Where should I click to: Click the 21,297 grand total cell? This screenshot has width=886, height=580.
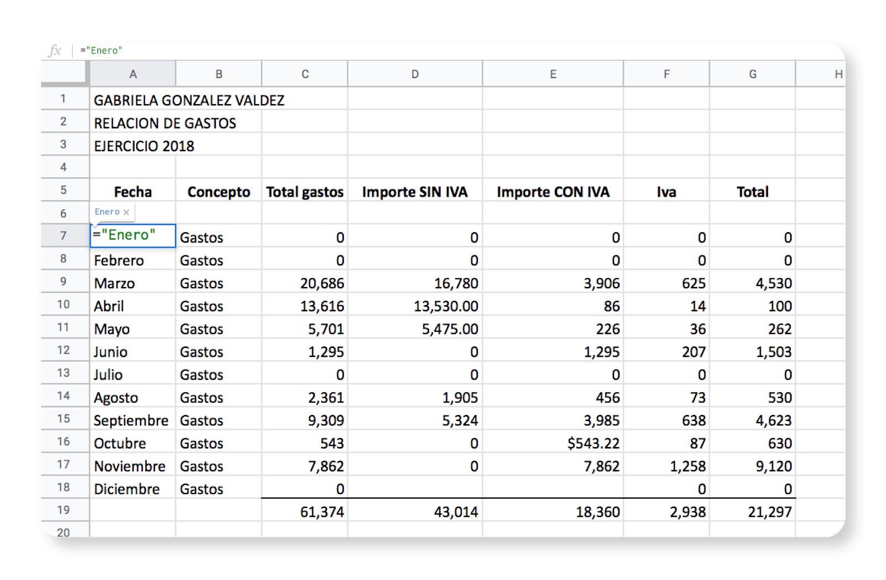752,511
